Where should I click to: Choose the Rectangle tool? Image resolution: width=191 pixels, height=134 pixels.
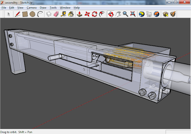click(x=25, y=14)
